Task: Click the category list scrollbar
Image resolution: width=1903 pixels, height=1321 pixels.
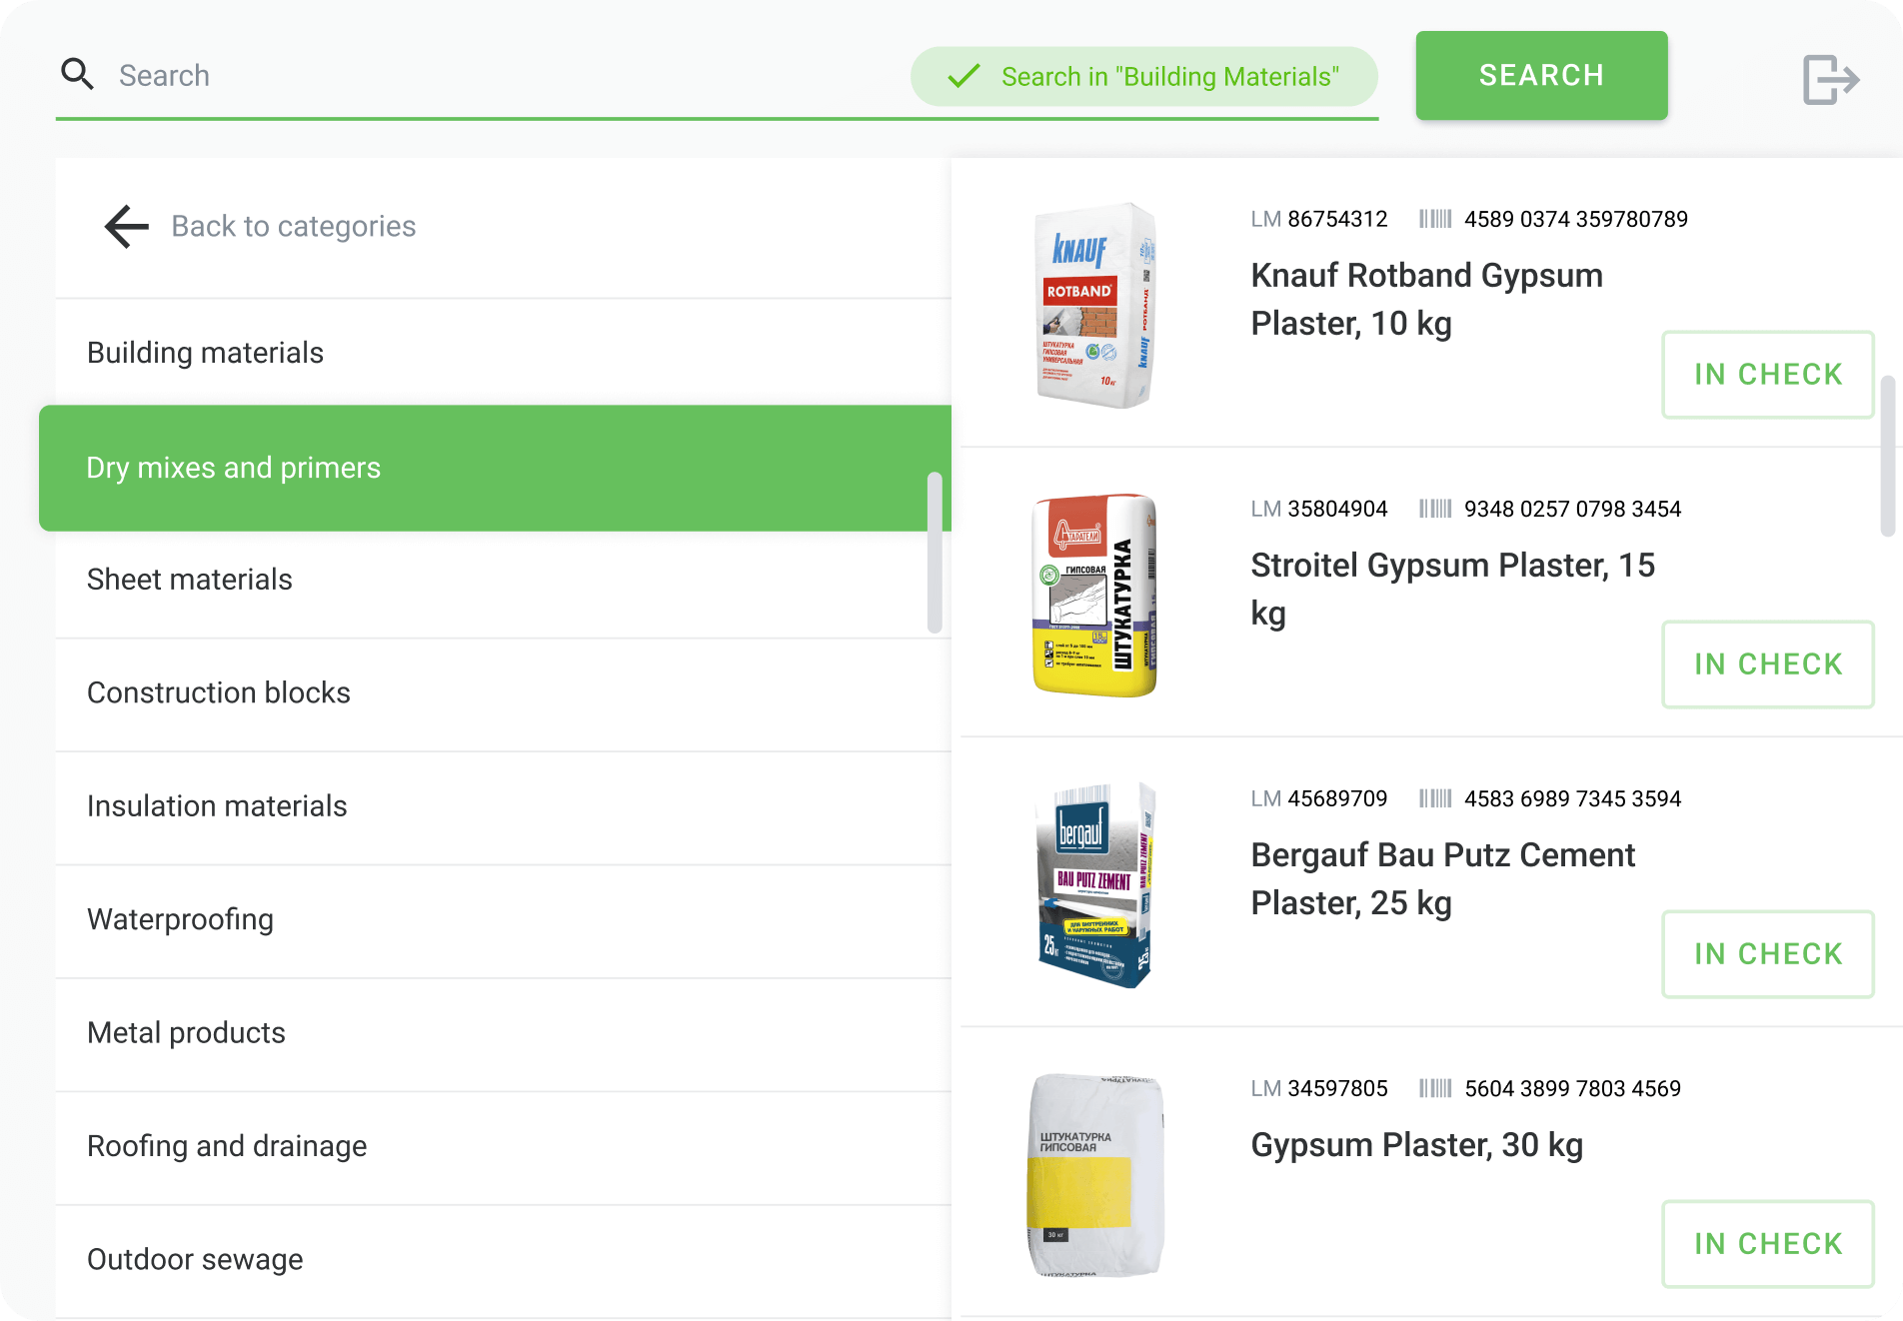Action: 935,552
